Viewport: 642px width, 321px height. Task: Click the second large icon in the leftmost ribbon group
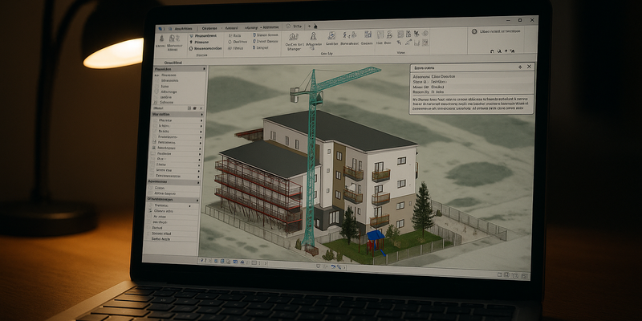[x=174, y=38]
